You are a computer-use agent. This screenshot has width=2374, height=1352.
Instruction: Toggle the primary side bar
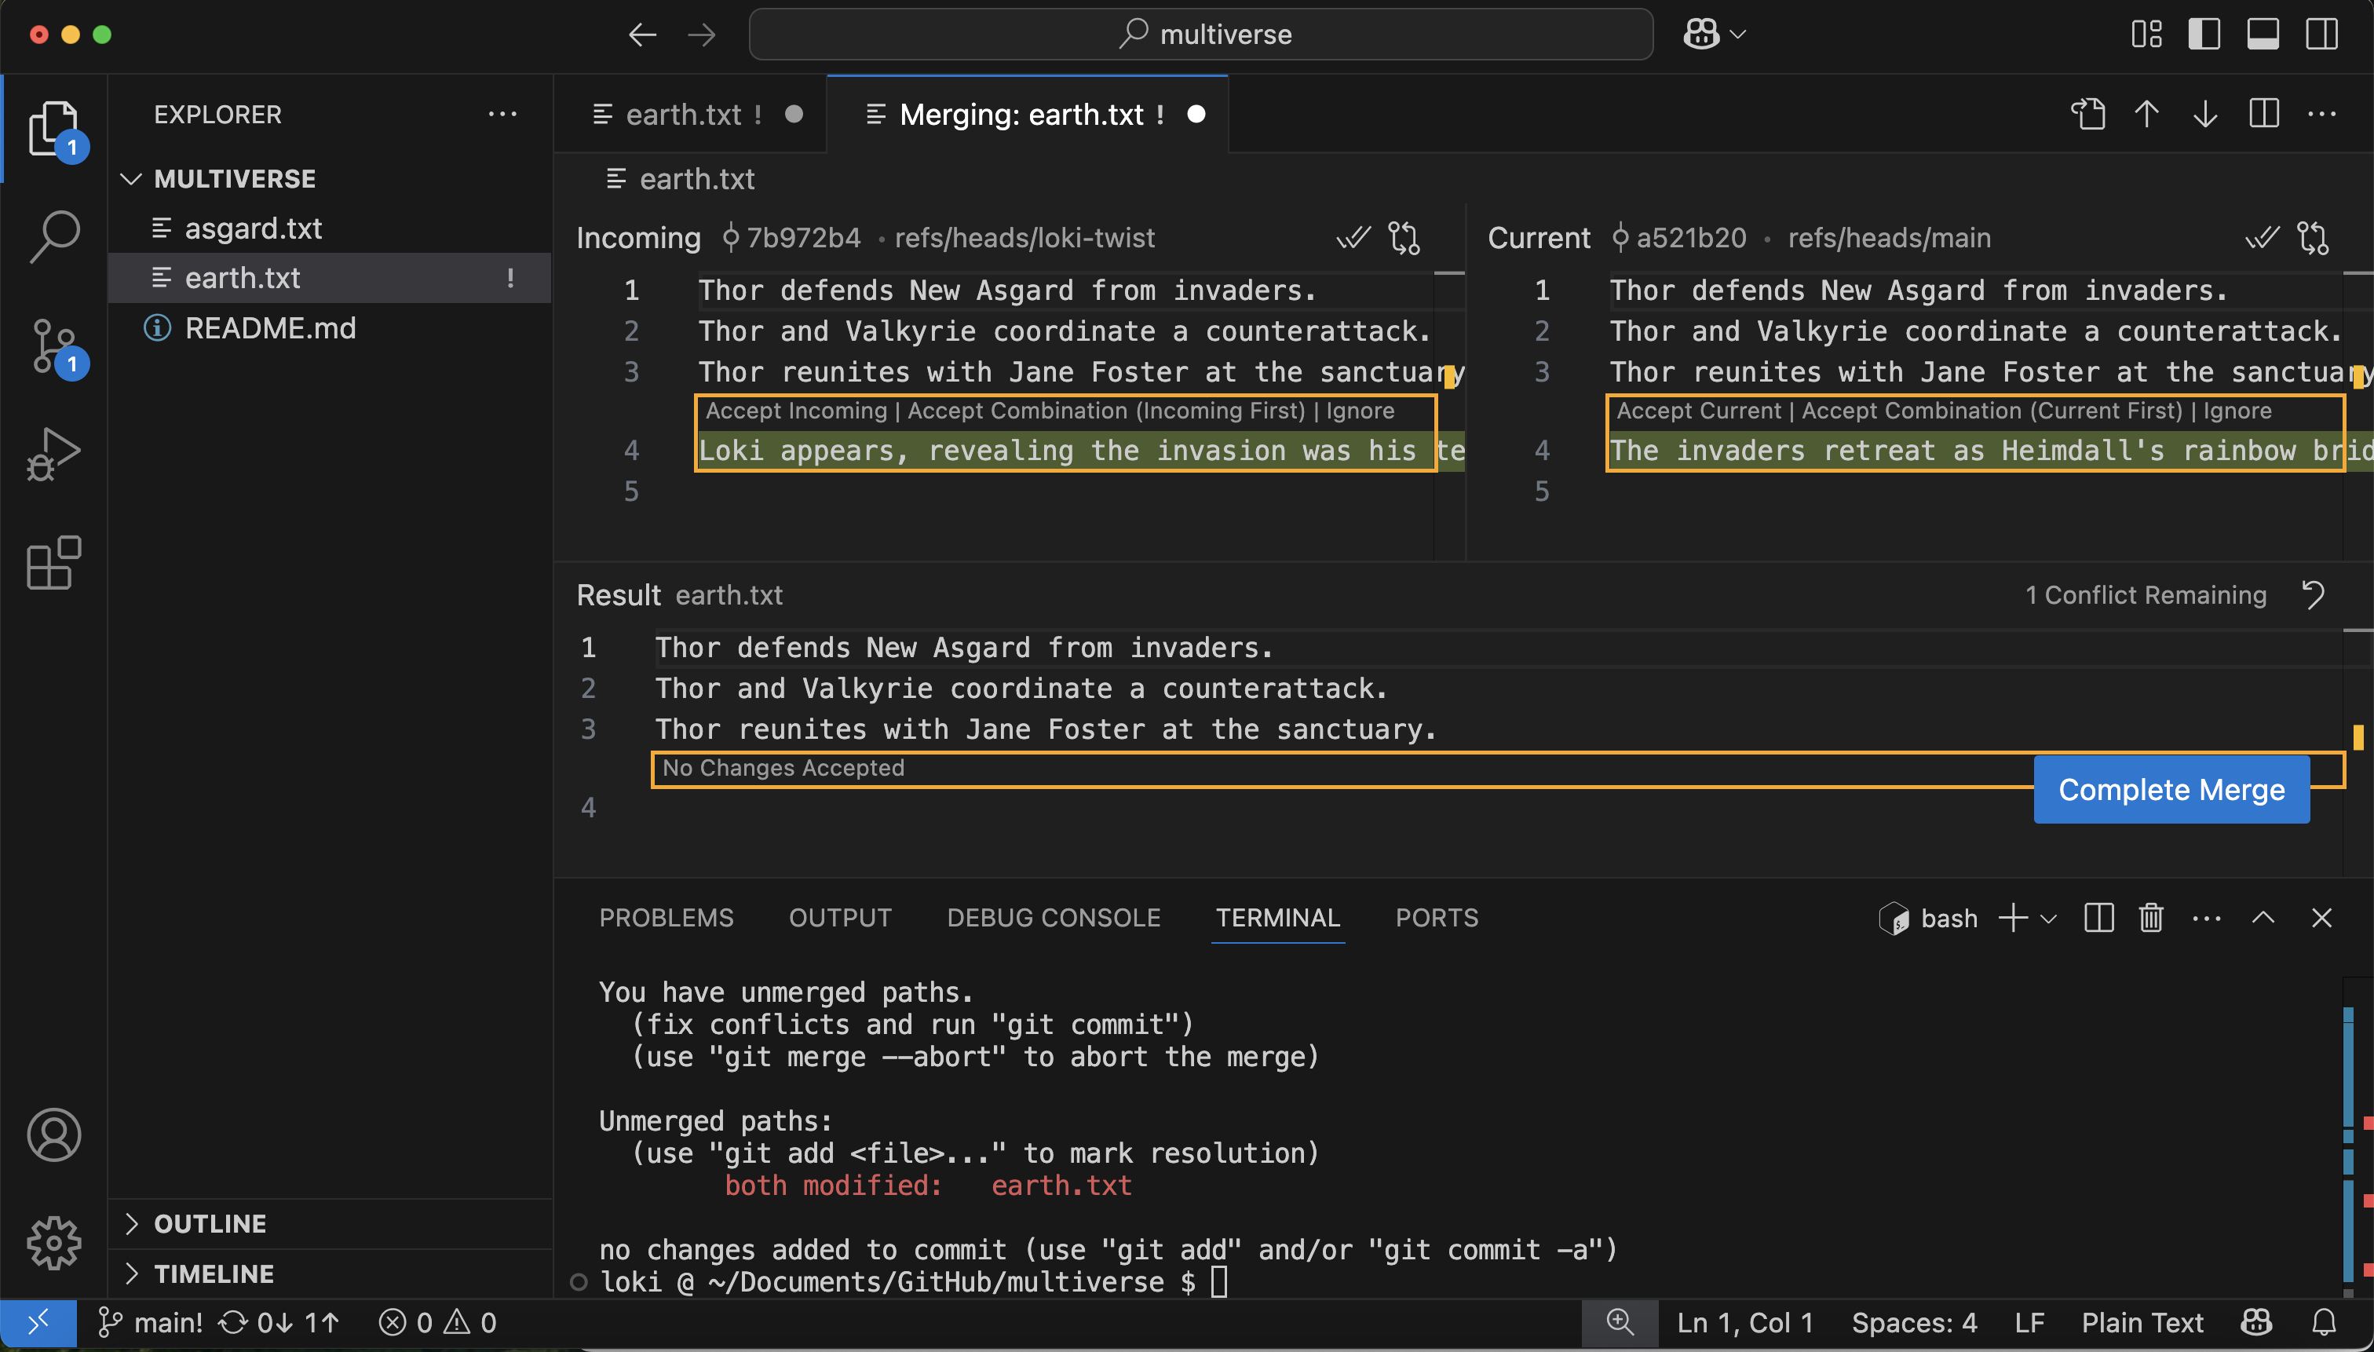(x=2204, y=35)
